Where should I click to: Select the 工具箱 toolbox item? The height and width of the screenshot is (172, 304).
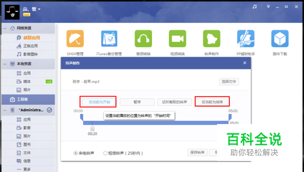28,99
